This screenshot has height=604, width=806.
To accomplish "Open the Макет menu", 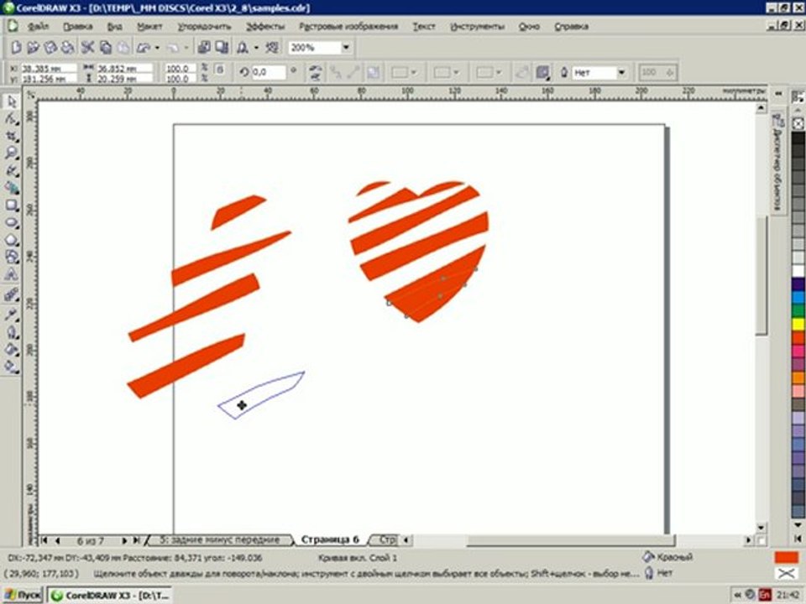I will coord(149,26).
